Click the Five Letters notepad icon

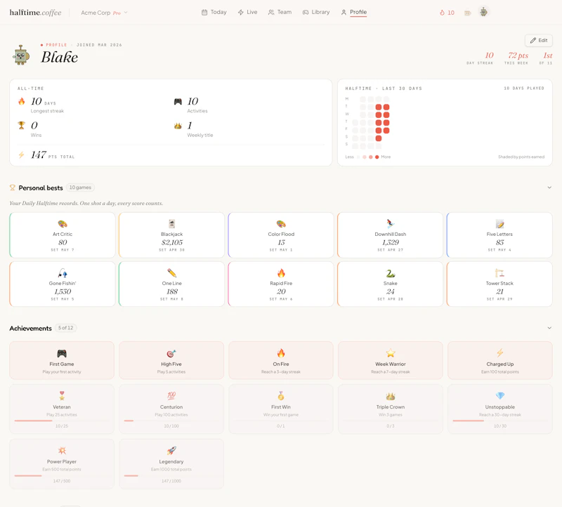(499, 224)
